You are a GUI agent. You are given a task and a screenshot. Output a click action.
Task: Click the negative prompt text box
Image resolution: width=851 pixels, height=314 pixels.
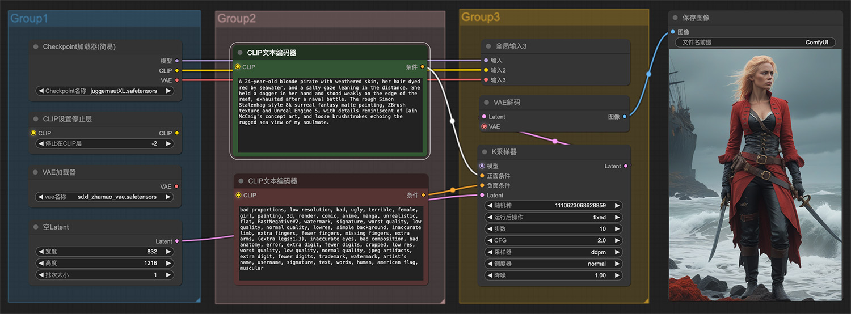coord(330,243)
